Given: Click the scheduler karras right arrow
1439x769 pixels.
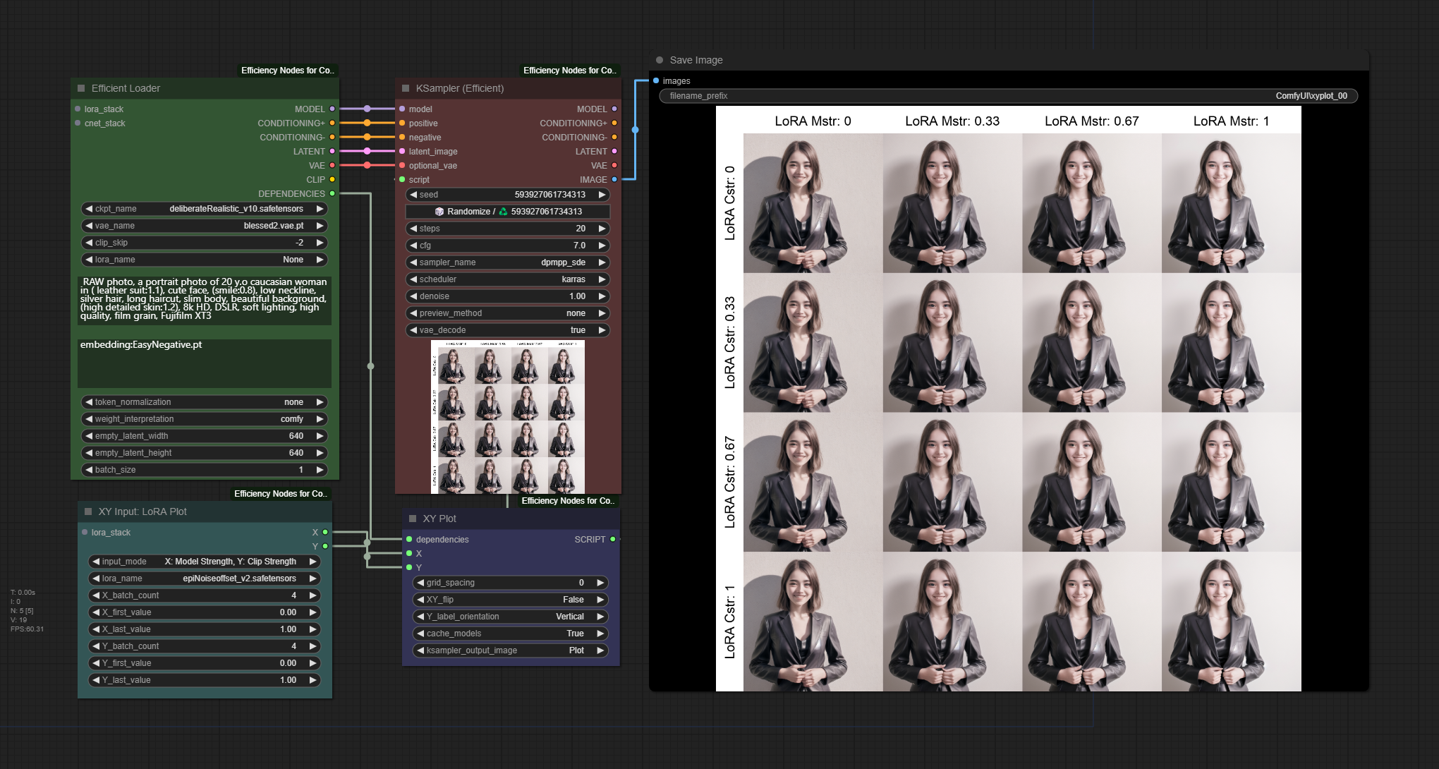Looking at the screenshot, I should pos(602,279).
